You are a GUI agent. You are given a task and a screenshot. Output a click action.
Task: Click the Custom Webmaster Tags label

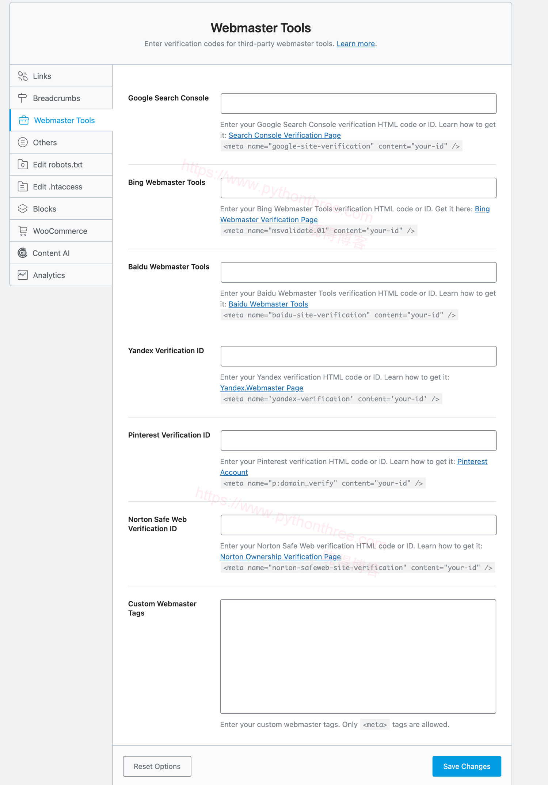[x=162, y=608]
